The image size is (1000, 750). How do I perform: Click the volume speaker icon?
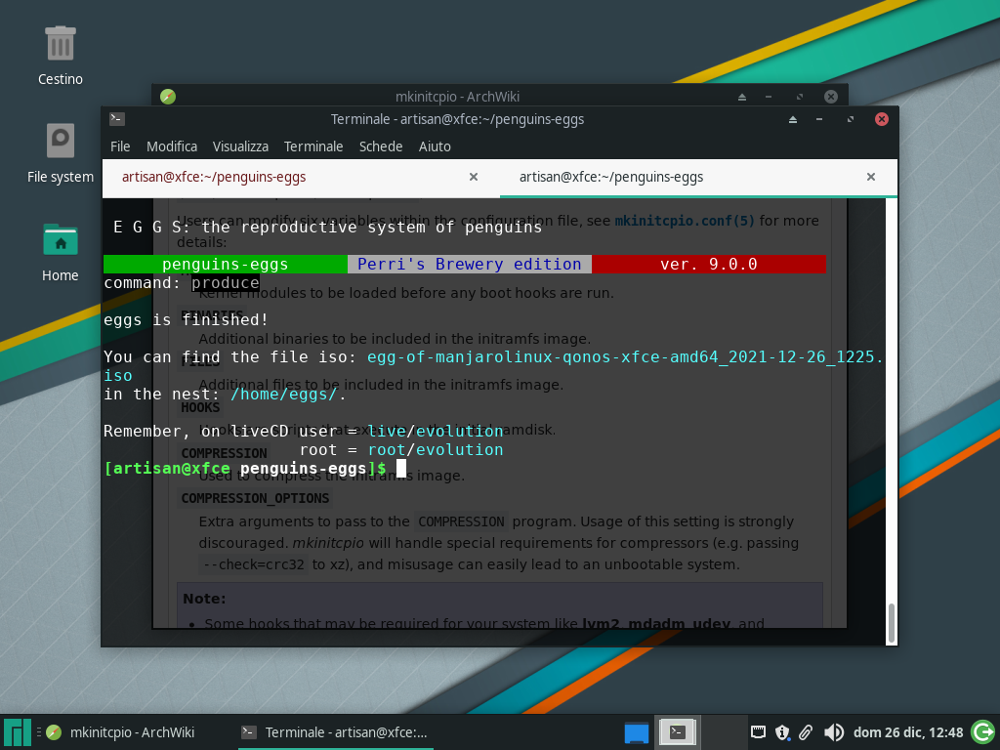point(834,732)
